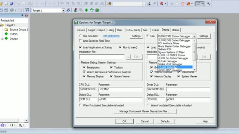
Task: Open the Linker tab
Action: click(155, 30)
